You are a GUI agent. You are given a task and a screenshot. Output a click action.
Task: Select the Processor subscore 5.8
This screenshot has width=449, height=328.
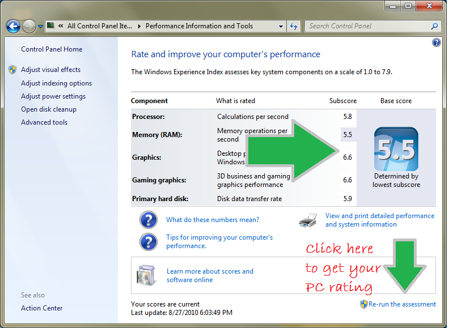tap(348, 117)
